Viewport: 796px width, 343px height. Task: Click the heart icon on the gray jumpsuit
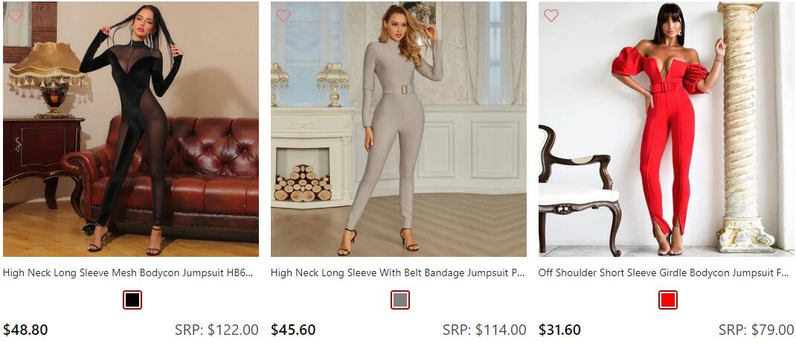click(x=283, y=16)
